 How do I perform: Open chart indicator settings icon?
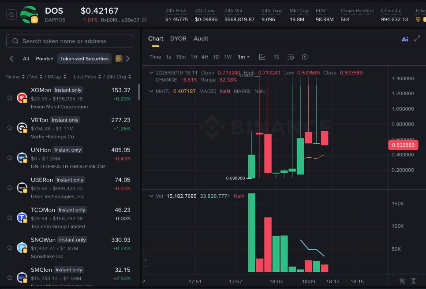[x=291, y=57]
